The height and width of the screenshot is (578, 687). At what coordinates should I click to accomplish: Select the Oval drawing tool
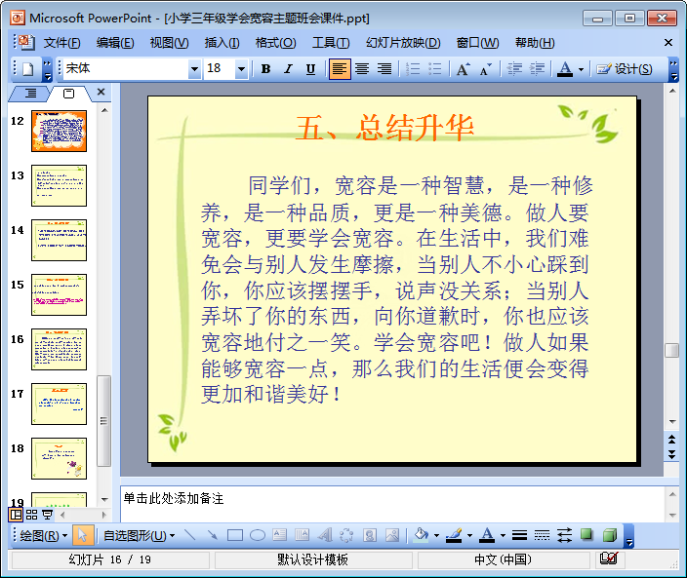(258, 535)
